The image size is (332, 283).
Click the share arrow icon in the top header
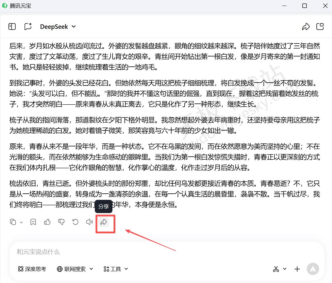[x=306, y=27]
